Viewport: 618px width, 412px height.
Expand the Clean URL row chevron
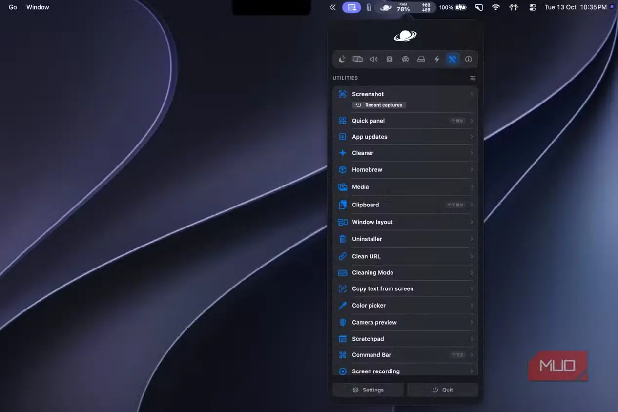point(472,256)
